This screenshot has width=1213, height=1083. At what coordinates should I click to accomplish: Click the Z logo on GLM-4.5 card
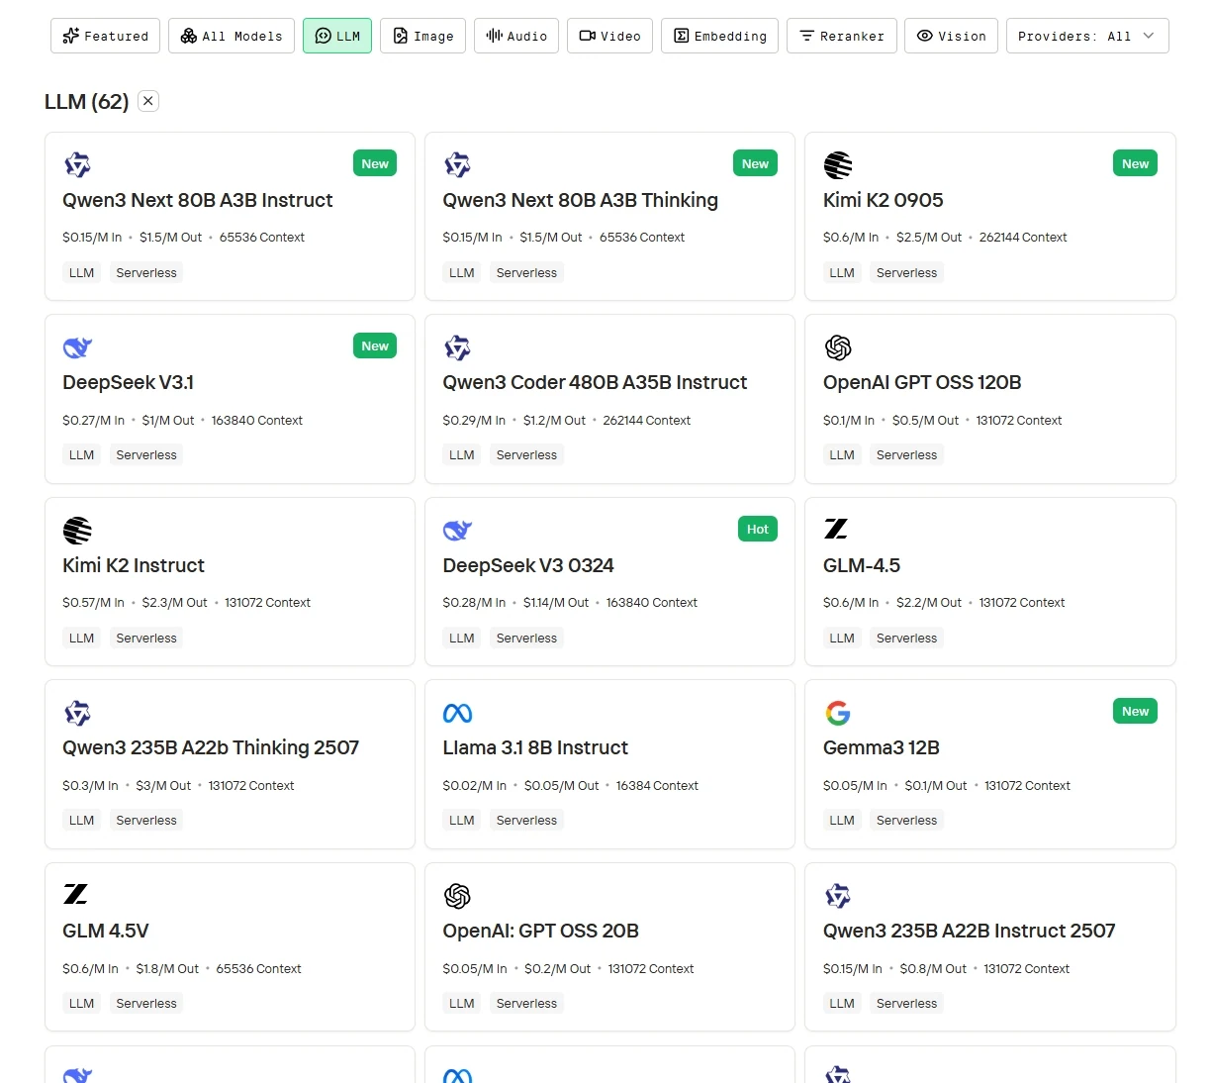pyautogui.click(x=836, y=529)
